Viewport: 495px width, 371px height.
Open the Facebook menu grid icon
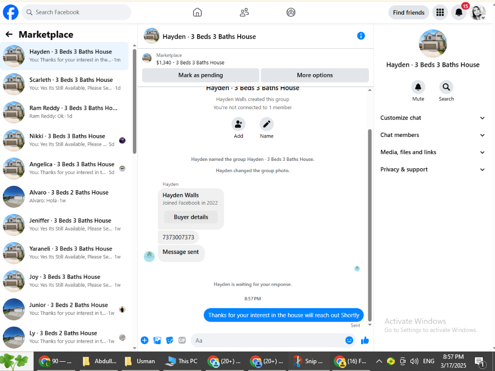coord(440,12)
